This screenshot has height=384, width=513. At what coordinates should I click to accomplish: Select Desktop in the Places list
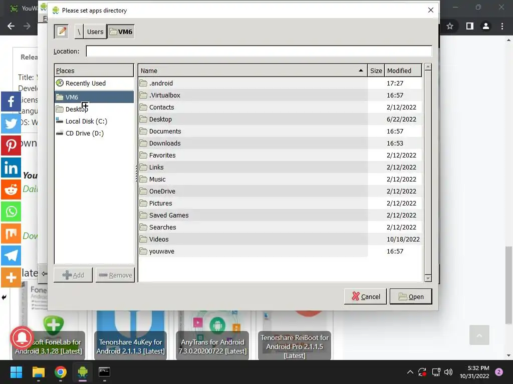click(x=94, y=109)
